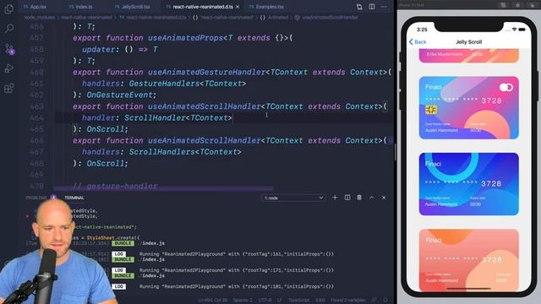This screenshot has width=541, height=304.
Task: Click 'ScrollHandlers<TContext>' on line 467
Action: click(185, 152)
